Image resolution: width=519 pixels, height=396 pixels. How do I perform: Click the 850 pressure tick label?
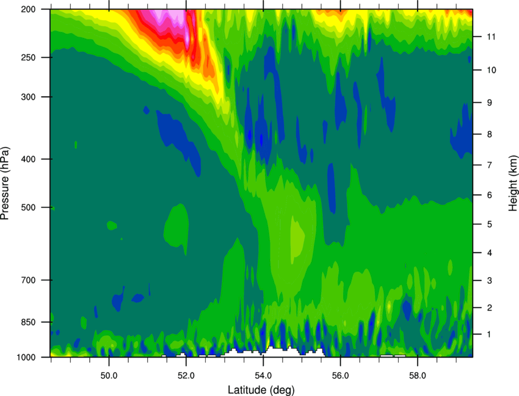point(28,322)
